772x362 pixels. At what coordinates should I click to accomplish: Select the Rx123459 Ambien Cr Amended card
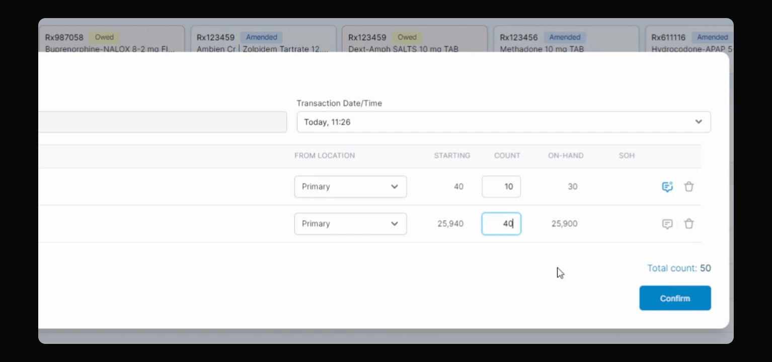264,40
